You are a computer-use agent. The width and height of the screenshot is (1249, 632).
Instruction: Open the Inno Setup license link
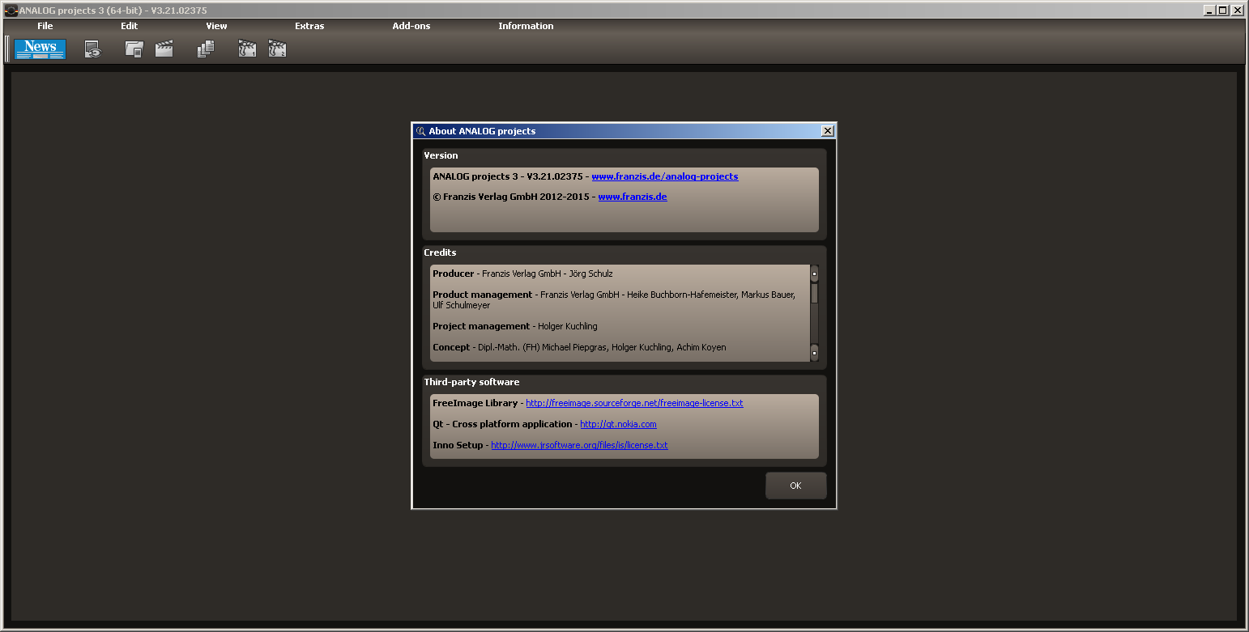(x=579, y=445)
